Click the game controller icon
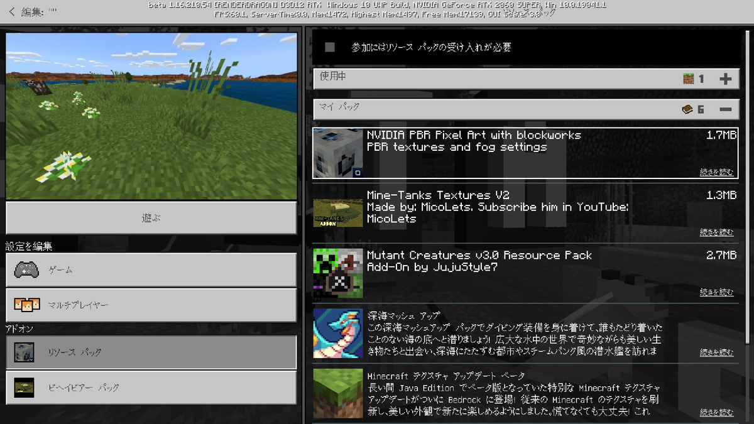Screen dimensions: 754x424 tap(26, 269)
